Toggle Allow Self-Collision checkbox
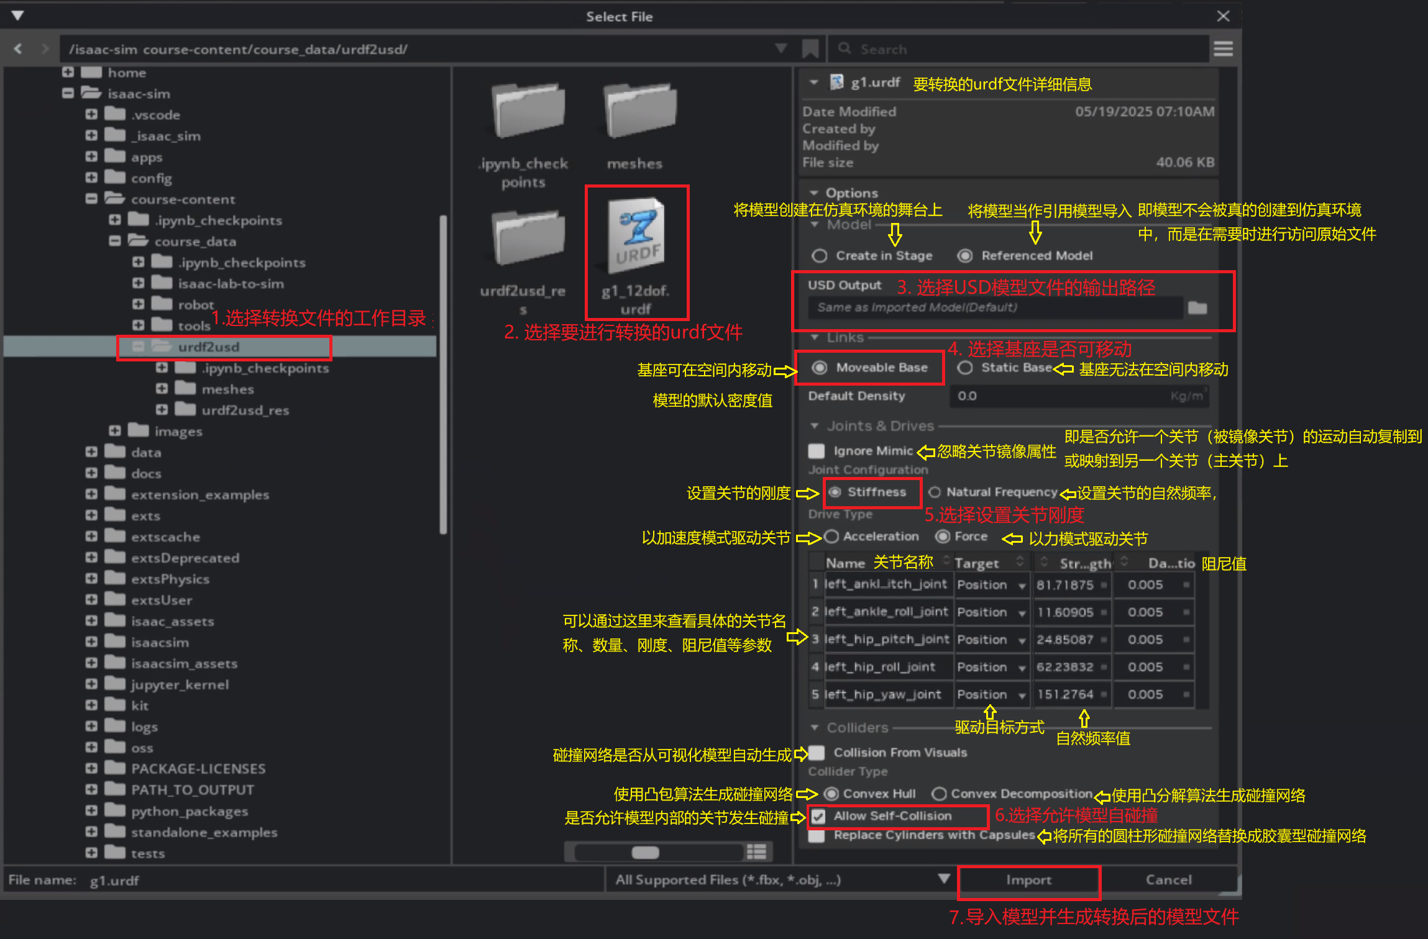This screenshot has height=939, width=1428. click(818, 816)
